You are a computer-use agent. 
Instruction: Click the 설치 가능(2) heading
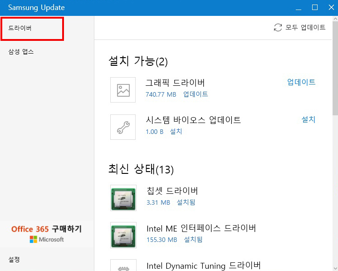pyautogui.click(x=138, y=61)
